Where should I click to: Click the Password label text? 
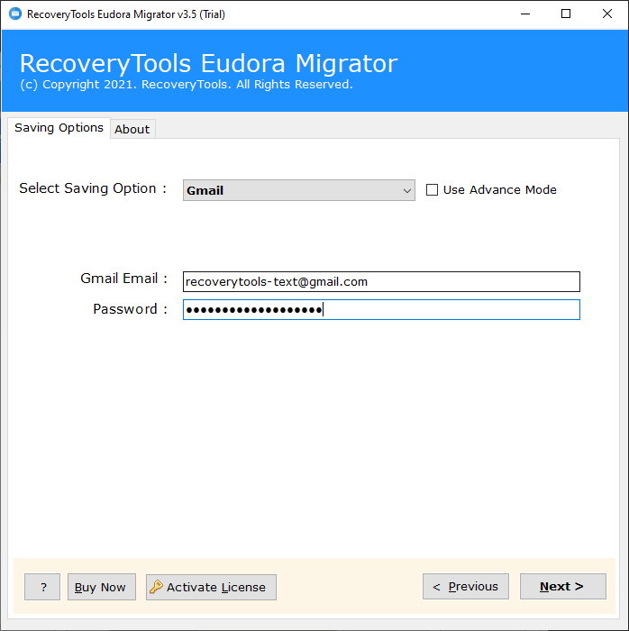(130, 309)
